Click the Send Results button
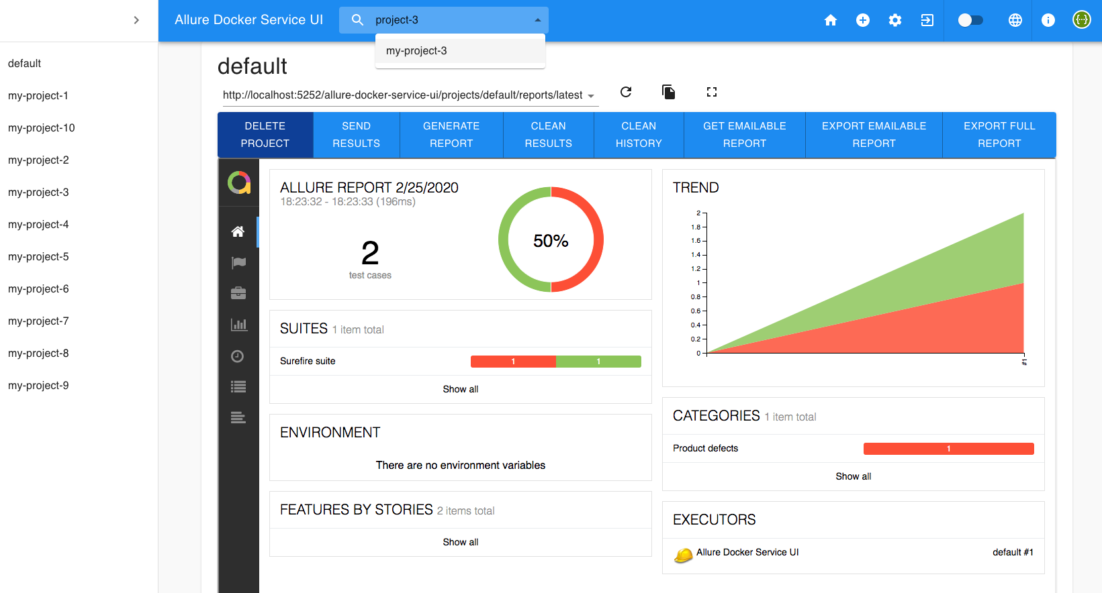Screen dimensions: 1102x593 click(x=357, y=135)
